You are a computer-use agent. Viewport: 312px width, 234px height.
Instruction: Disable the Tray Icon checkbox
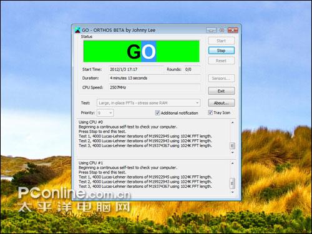pos(210,112)
